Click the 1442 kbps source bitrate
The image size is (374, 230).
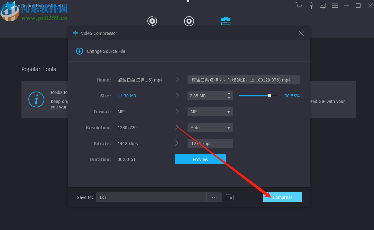point(128,143)
